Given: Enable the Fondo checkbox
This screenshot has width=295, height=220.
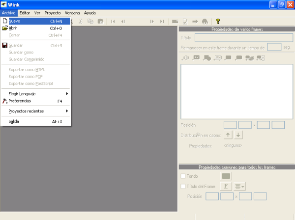Looking at the screenshot, I should pyautogui.click(x=183, y=176).
